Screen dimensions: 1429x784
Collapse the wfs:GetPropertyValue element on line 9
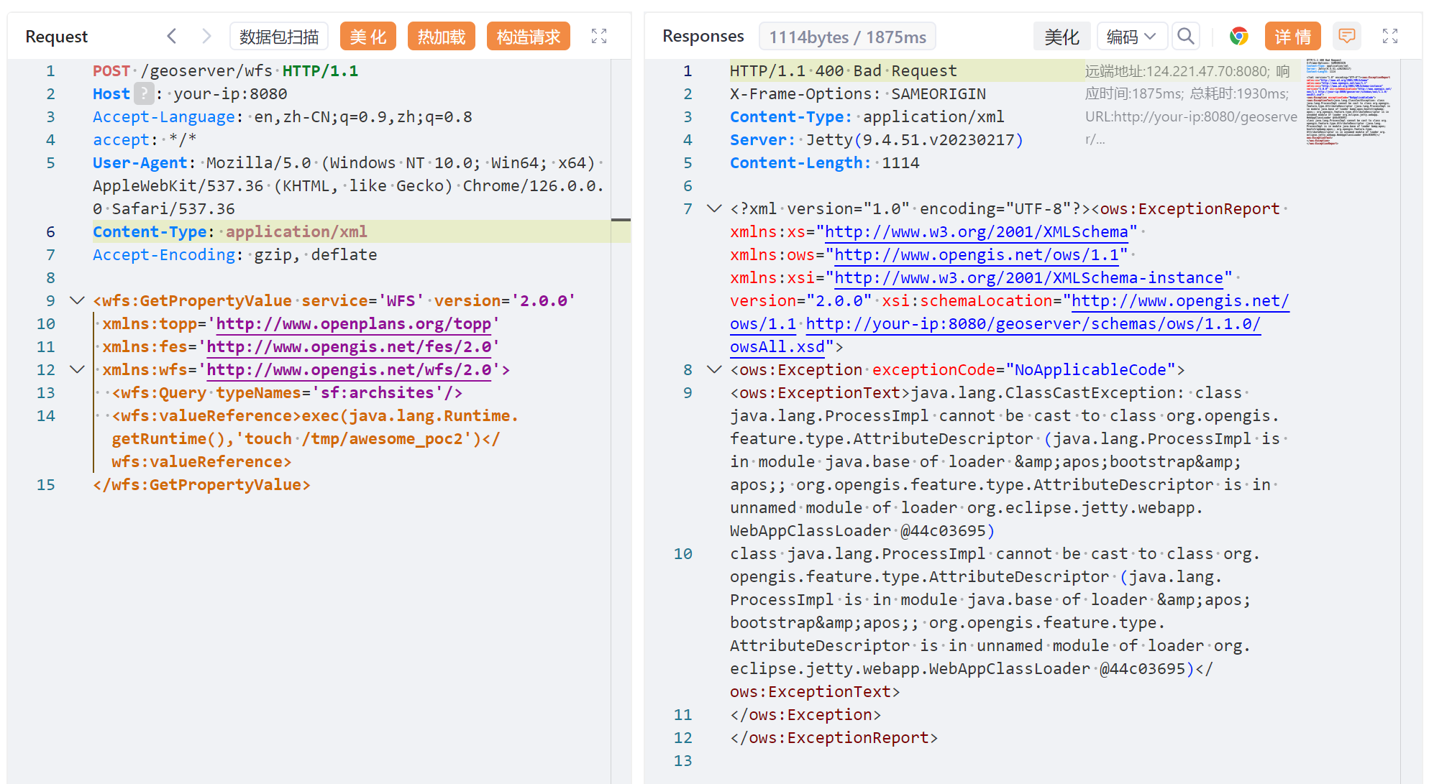click(77, 300)
